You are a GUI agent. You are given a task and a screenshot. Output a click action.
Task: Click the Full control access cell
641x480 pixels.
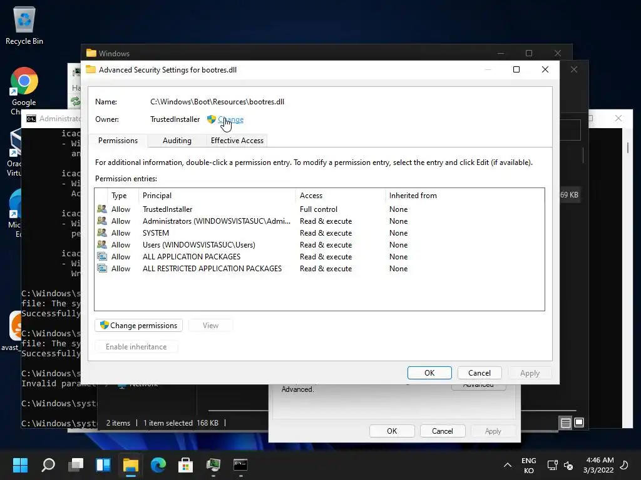coord(319,209)
